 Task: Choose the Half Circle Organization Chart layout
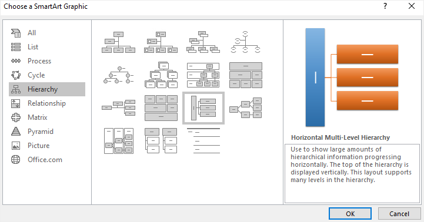point(246,42)
